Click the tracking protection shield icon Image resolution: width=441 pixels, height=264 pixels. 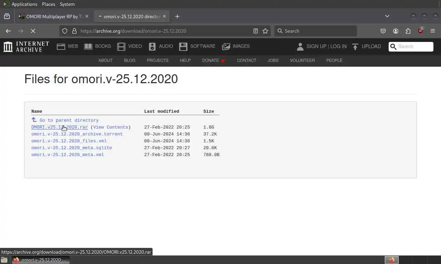(65, 31)
